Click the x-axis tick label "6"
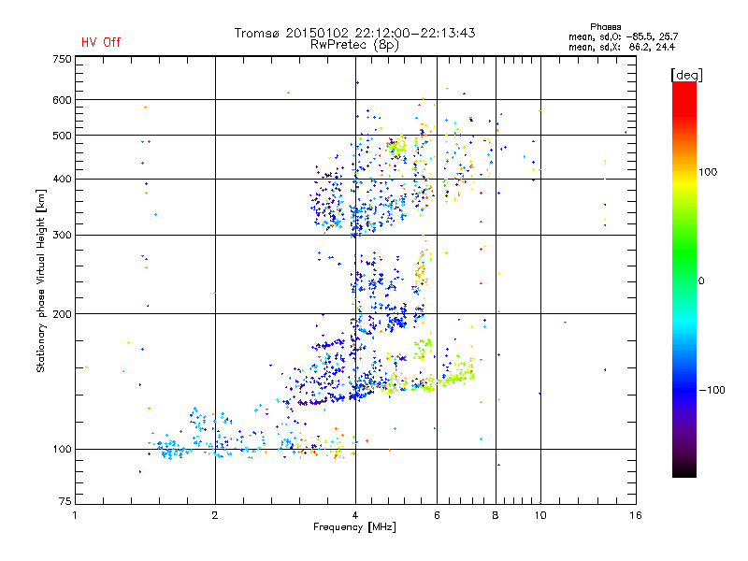Screen dimensions: 748x561 437,515
